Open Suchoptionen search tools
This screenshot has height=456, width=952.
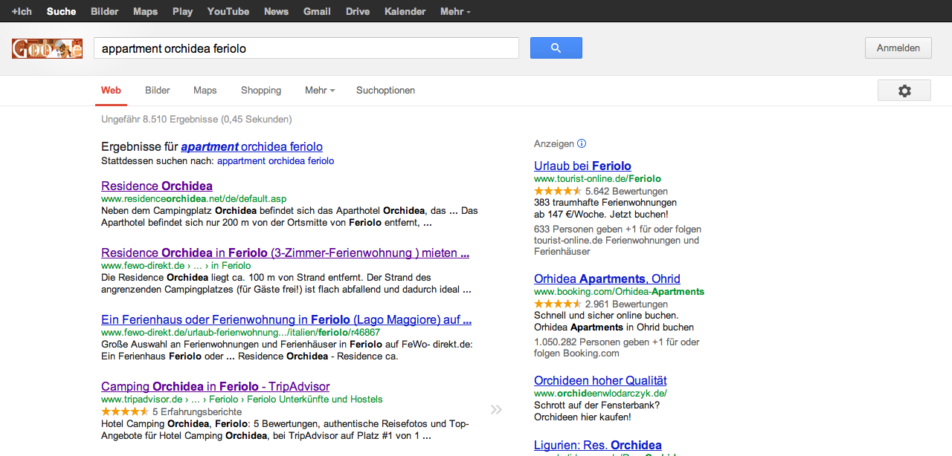tap(385, 91)
